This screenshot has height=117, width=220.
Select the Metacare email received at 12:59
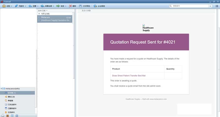tap(55, 19)
